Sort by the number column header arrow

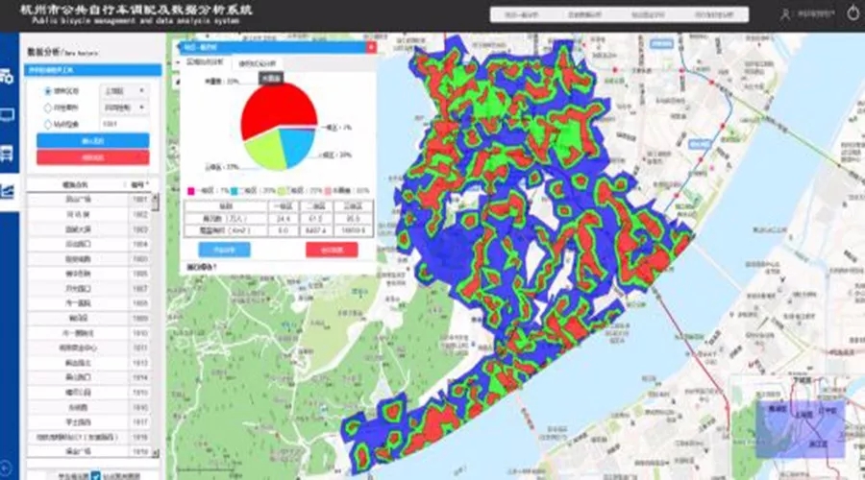pyautogui.click(x=147, y=184)
